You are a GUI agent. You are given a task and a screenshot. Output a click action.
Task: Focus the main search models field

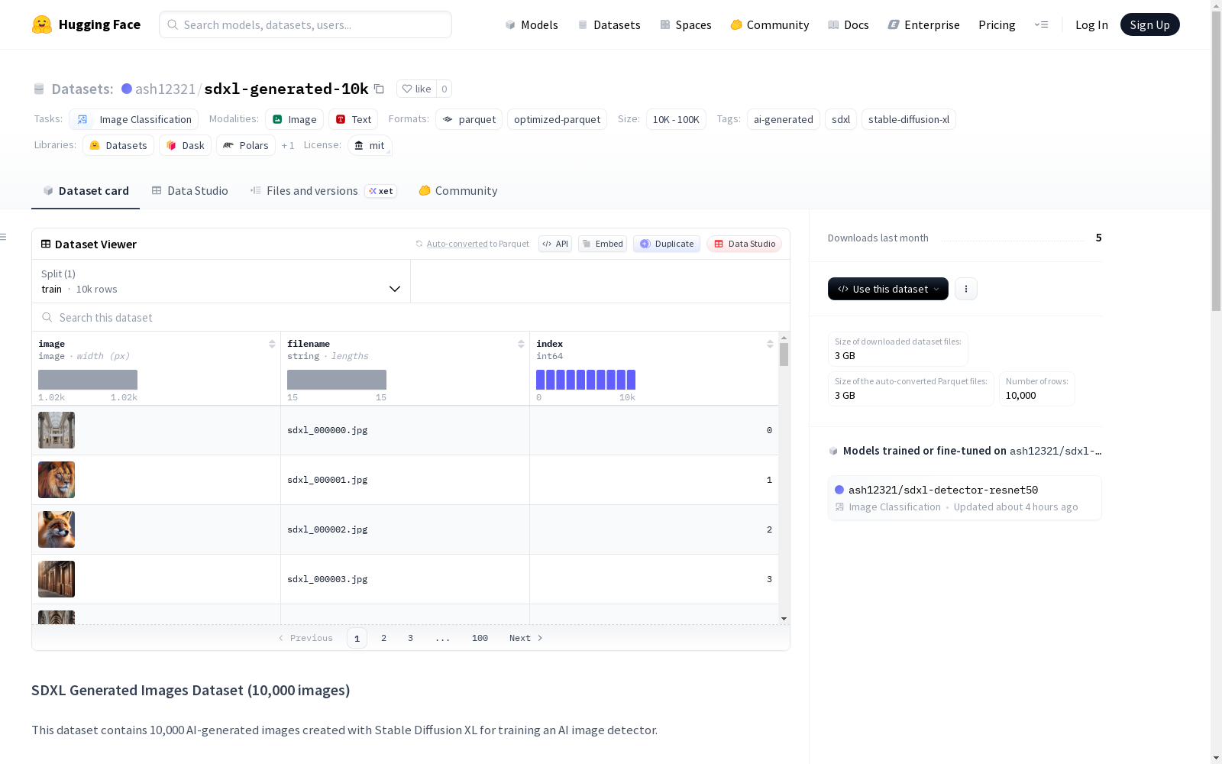305,24
